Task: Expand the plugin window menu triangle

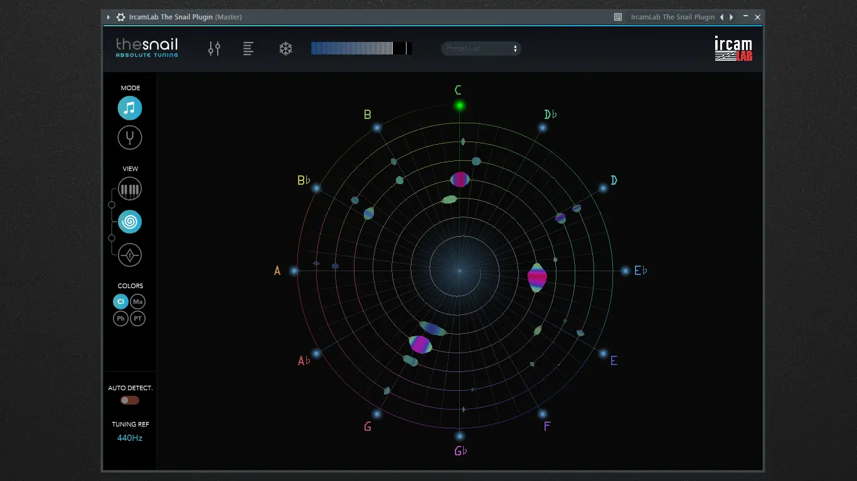Action: 109,17
